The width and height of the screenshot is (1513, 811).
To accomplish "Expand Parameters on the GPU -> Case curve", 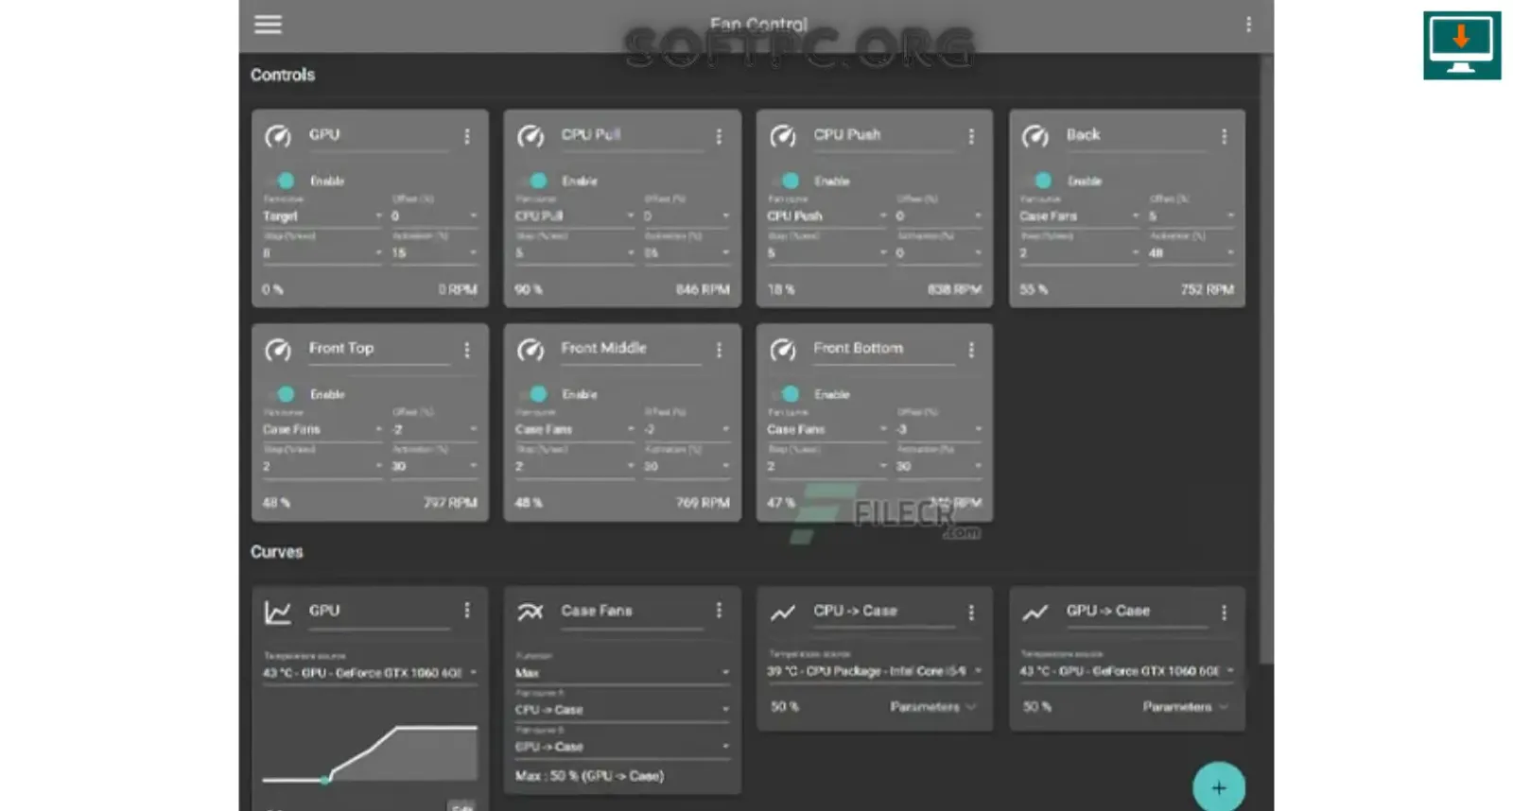I will tap(1186, 707).
